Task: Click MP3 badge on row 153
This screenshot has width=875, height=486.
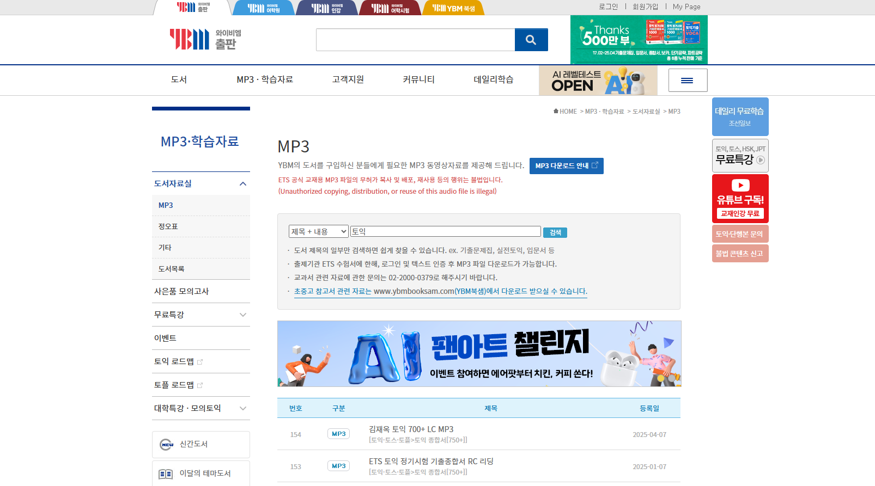Action: click(x=338, y=466)
